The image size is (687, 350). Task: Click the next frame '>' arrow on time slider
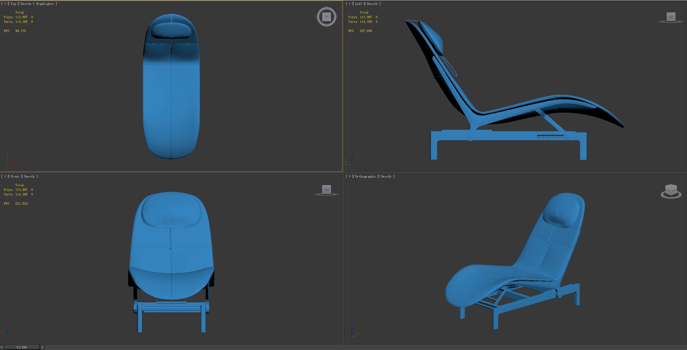pos(42,347)
